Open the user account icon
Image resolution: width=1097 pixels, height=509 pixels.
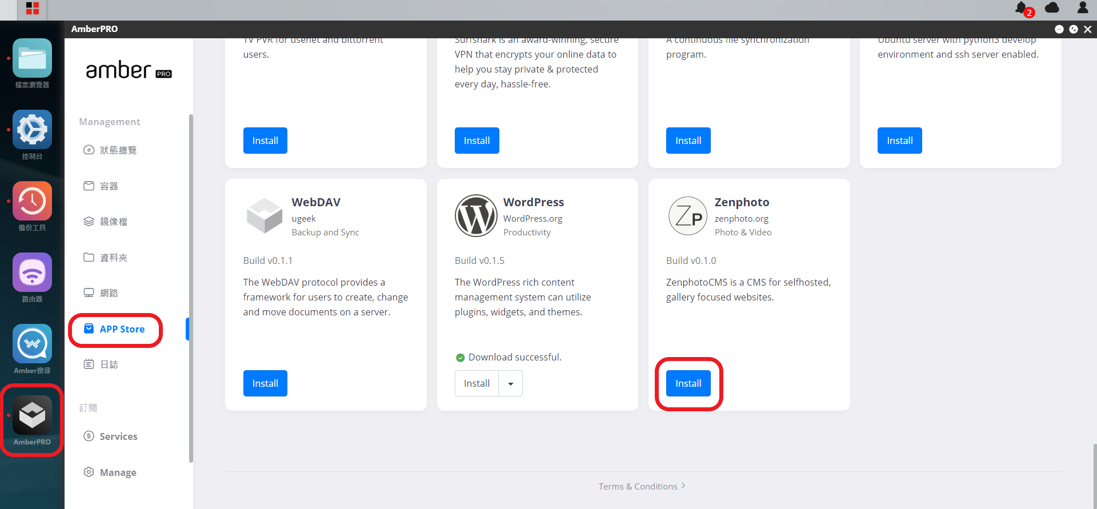1083,7
